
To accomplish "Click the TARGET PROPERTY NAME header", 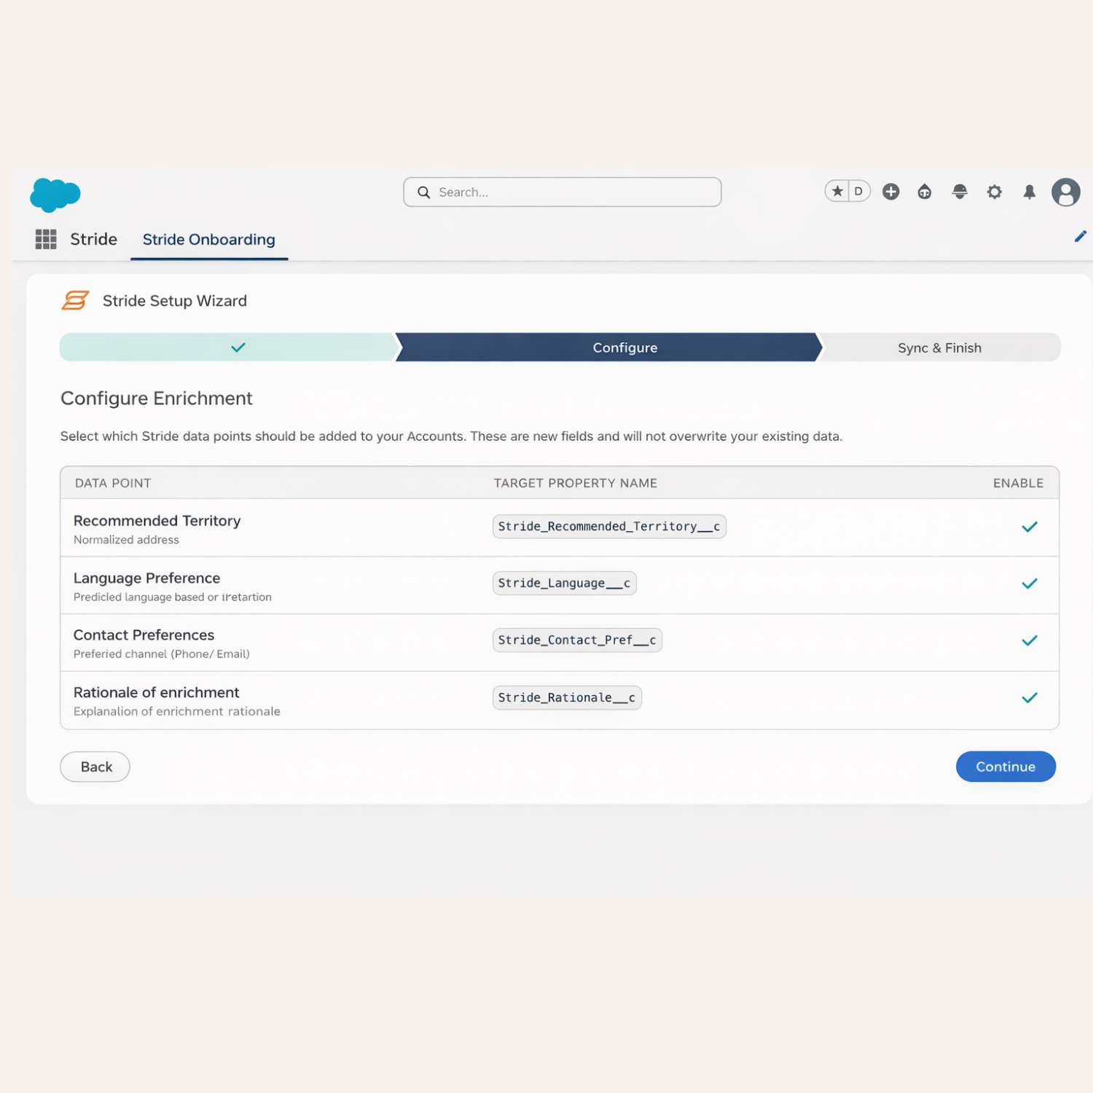I will (576, 483).
